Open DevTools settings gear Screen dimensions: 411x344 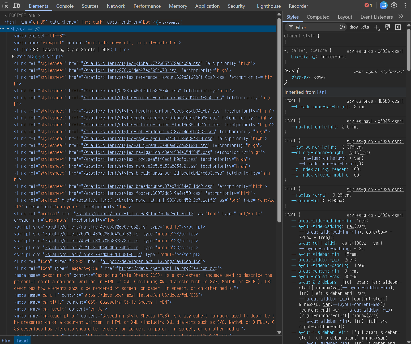394,5
